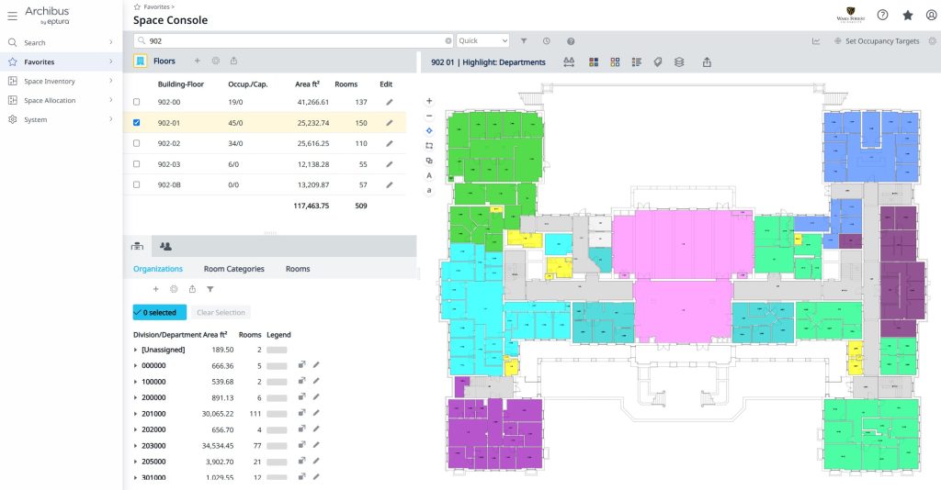Click the Set Occupancy Targets button
Screen dimensions: 941x490
pyautogui.click(x=878, y=41)
